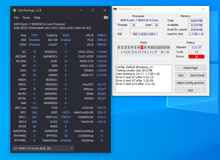Click the MEM VTT value 0.7750V

102,75
